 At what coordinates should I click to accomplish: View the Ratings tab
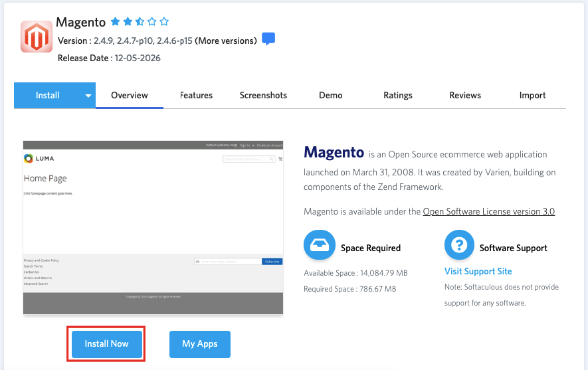398,96
